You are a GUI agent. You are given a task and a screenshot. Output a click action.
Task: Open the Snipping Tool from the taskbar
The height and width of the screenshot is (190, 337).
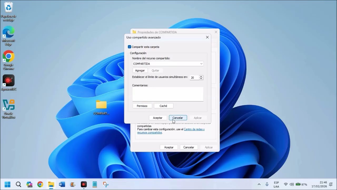(x=106, y=184)
